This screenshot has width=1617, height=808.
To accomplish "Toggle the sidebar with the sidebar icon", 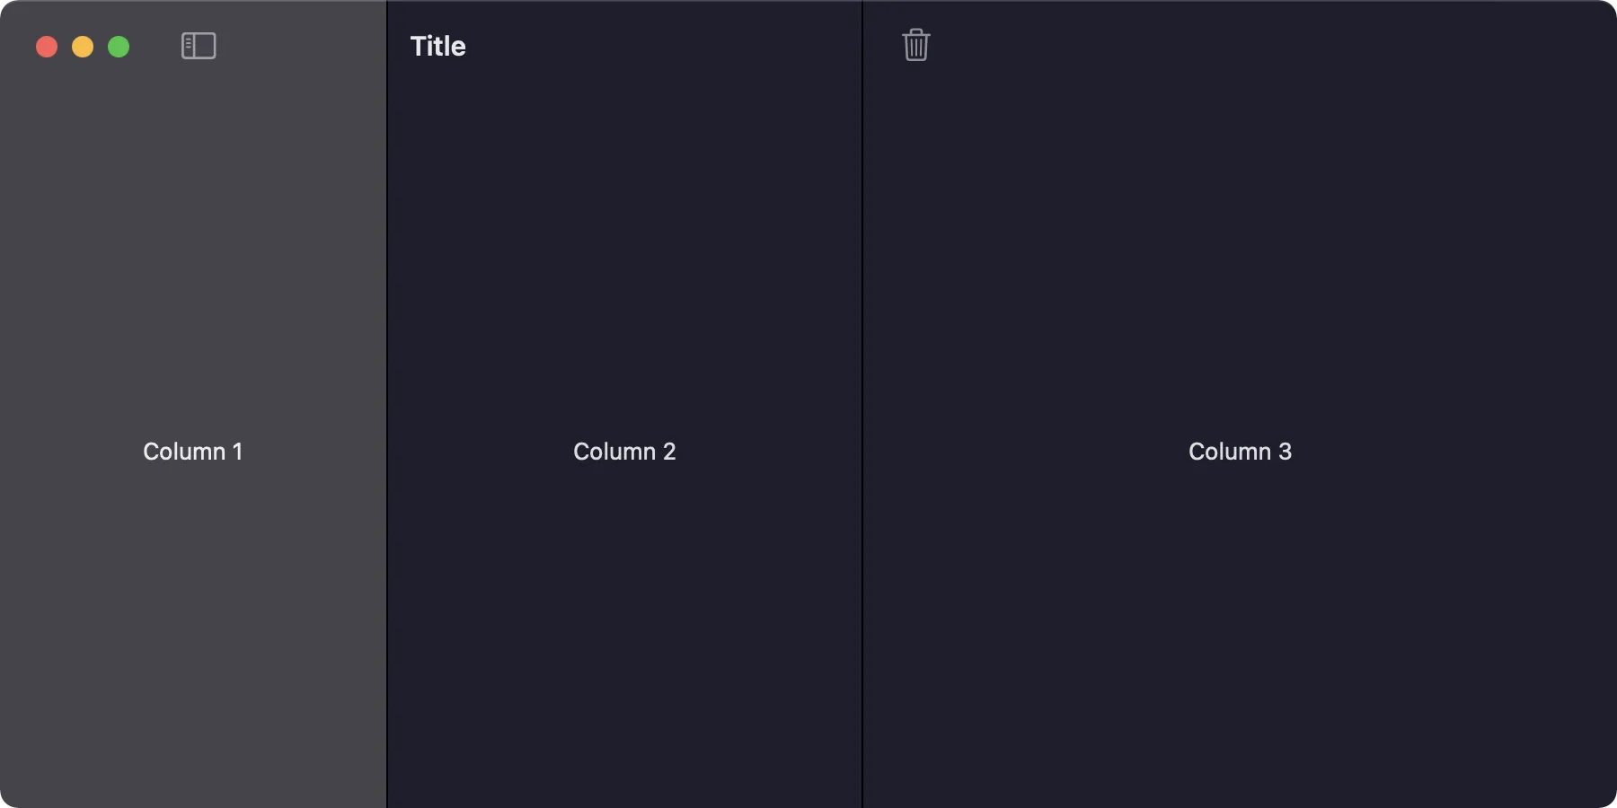I will 199,46.
